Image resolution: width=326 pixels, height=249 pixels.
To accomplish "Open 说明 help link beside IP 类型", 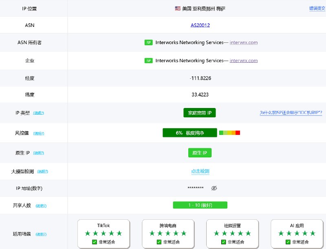I will pos(38,113).
